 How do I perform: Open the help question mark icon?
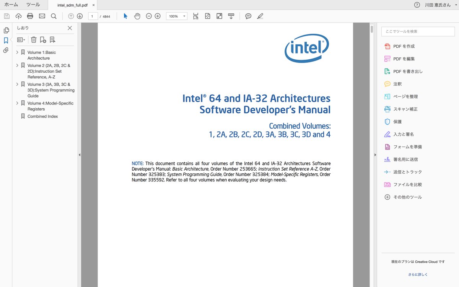pyautogui.click(x=417, y=5)
